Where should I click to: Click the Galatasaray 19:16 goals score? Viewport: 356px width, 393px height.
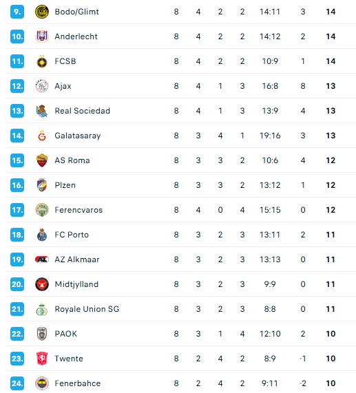point(270,136)
